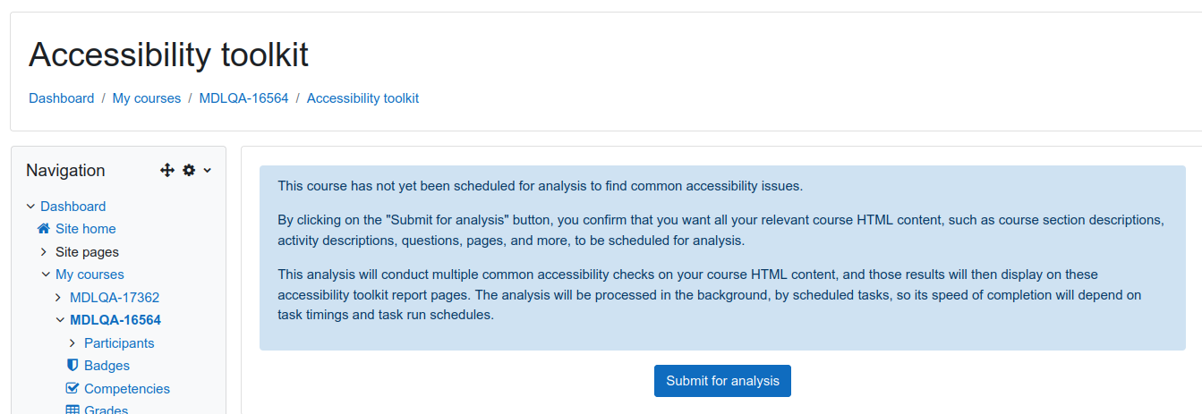Select Site home in navigation tree
1202x414 pixels.
(x=86, y=229)
